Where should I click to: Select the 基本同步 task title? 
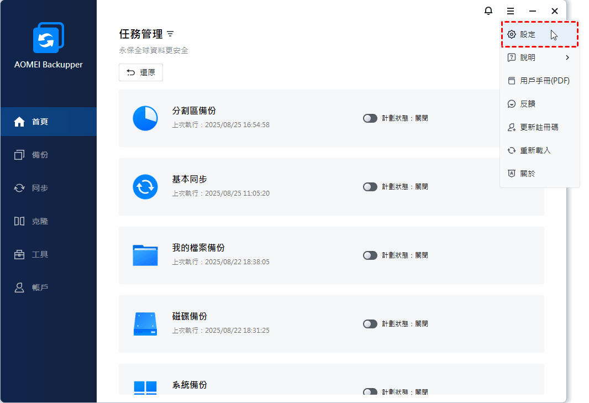coord(190,179)
